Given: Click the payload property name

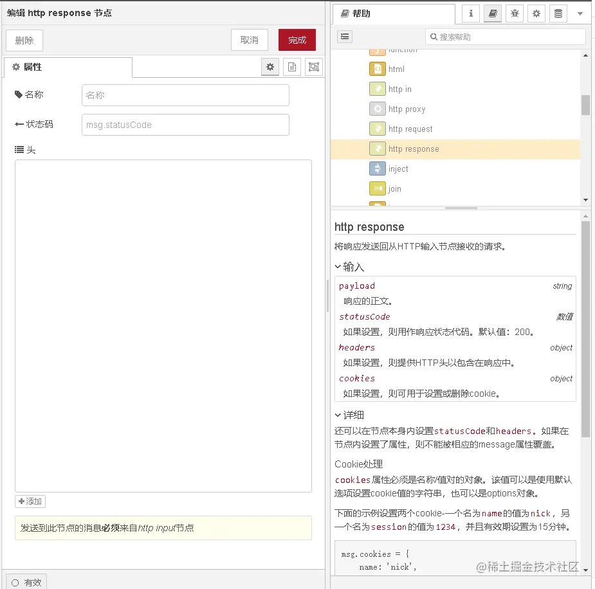Looking at the screenshot, I should (357, 286).
